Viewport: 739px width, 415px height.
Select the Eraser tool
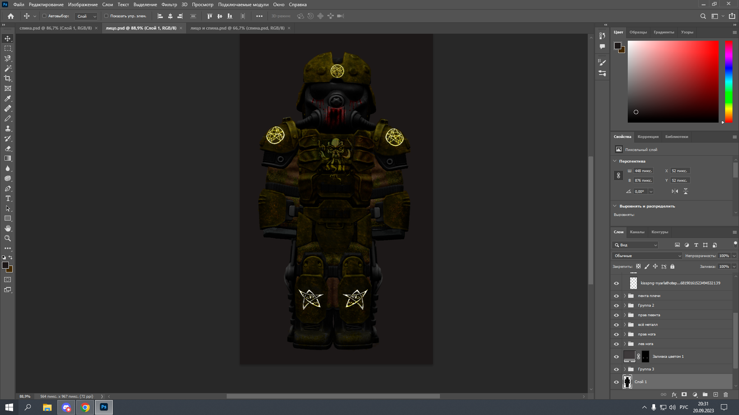click(x=8, y=148)
